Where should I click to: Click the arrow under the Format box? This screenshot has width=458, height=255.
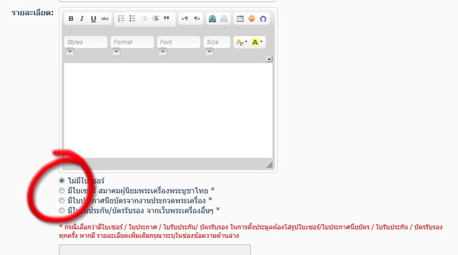tap(116, 52)
